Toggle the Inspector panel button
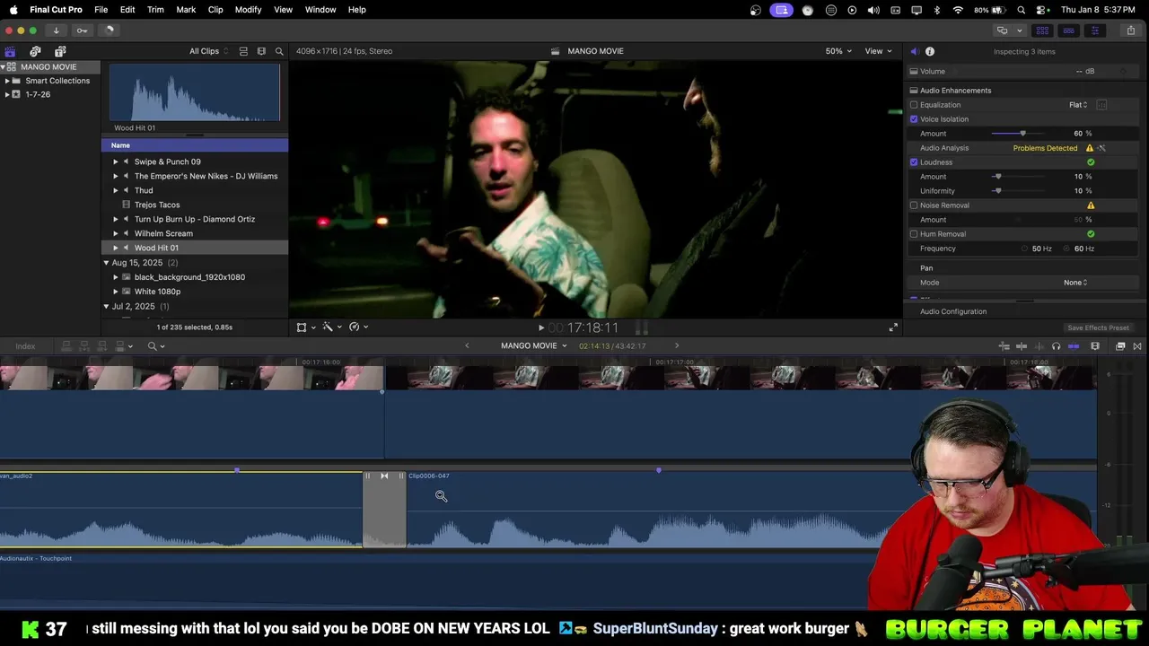 click(1094, 31)
